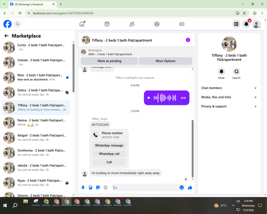The image size is (267, 214).
Task: Go back using the Marketplace arrow
Action: [x=6, y=36]
